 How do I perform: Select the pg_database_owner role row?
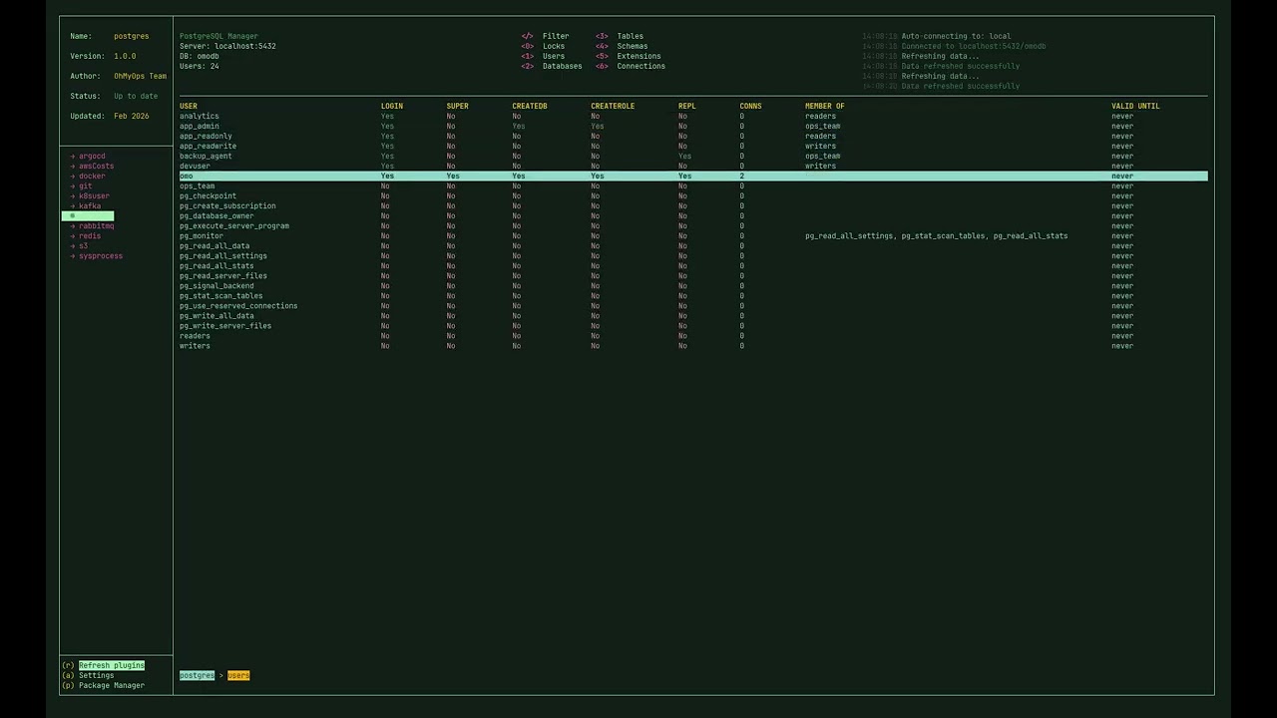pyautogui.click(x=693, y=216)
